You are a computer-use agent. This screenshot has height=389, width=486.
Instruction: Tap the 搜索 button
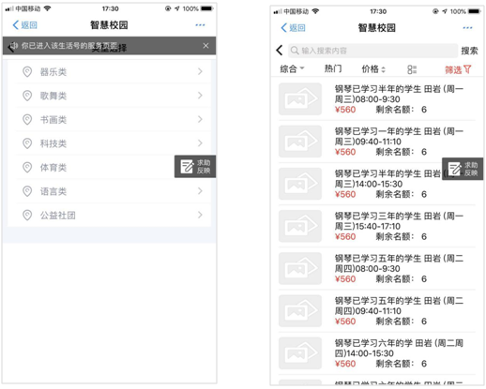pos(469,51)
